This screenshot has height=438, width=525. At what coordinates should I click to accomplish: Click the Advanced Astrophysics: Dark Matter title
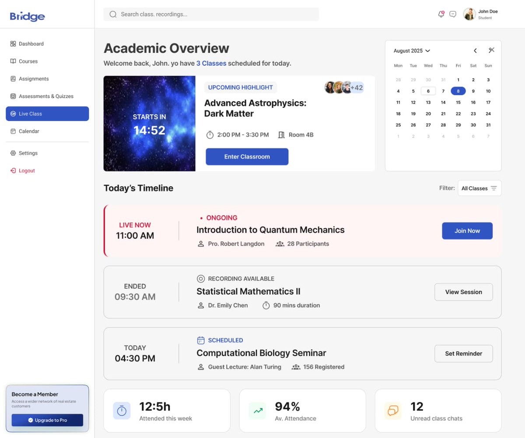255,109
